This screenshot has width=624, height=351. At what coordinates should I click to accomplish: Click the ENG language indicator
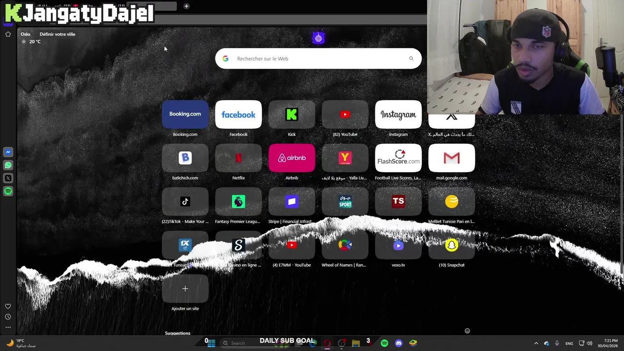point(569,344)
